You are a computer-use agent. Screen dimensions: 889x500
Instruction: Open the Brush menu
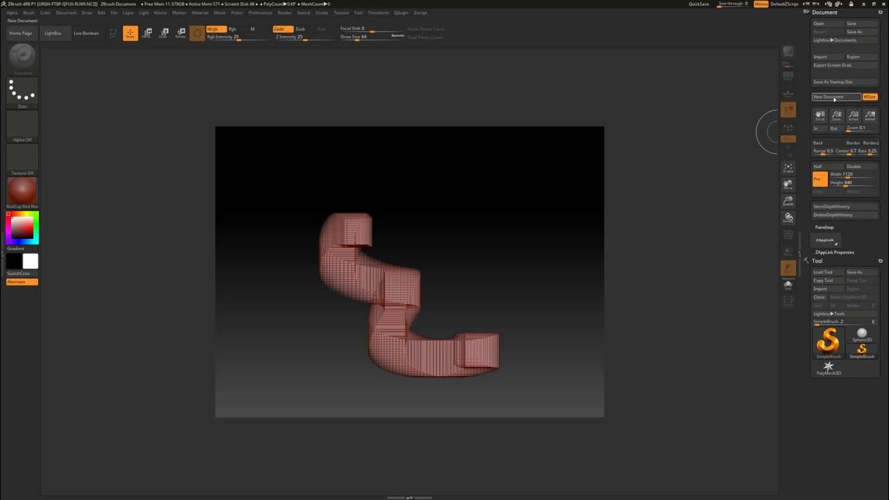click(28, 12)
